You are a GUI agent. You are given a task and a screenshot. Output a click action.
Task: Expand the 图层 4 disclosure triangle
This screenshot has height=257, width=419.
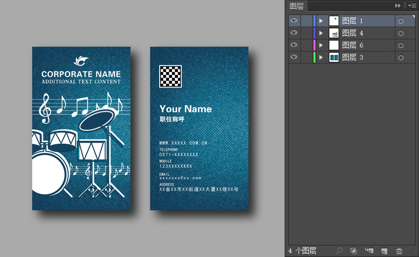coord(321,33)
